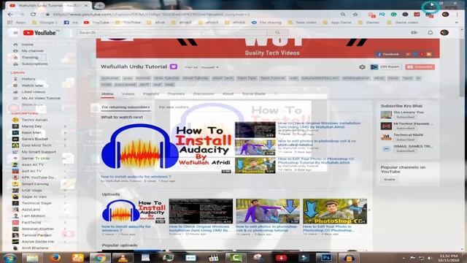Viewport: 467px width, 263px height.
Task: Switch to the Videos channel tab
Action: point(128,94)
